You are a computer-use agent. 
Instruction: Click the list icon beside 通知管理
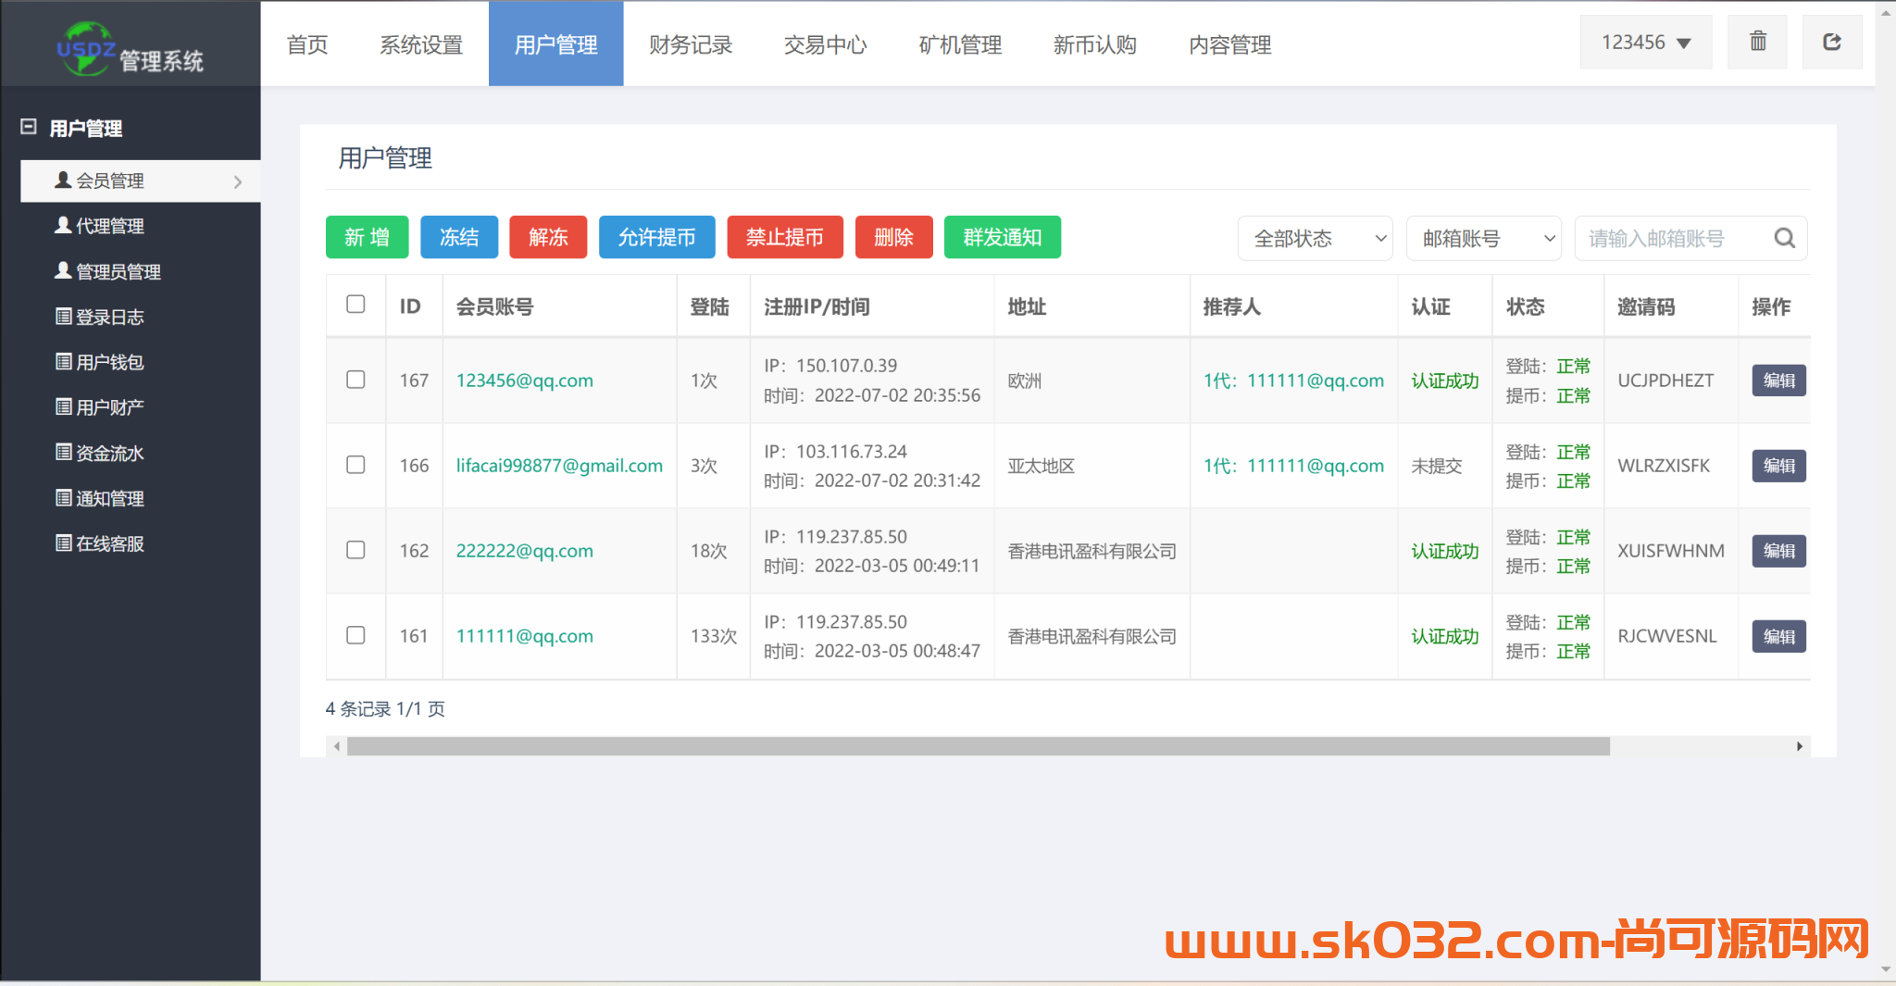[x=63, y=497]
